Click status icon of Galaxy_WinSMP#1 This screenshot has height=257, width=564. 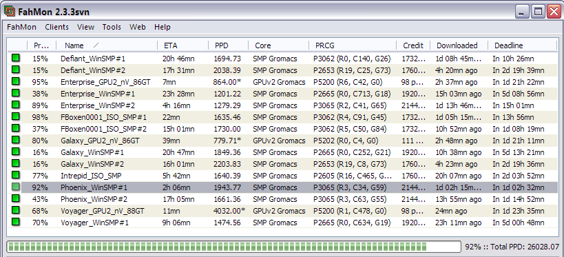point(15,152)
